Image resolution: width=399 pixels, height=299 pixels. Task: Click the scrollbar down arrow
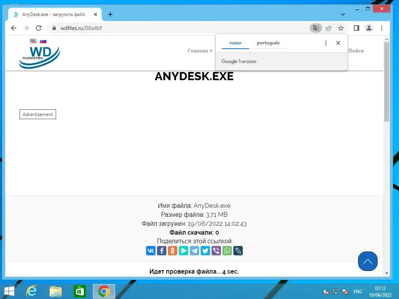[x=387, y=273]
